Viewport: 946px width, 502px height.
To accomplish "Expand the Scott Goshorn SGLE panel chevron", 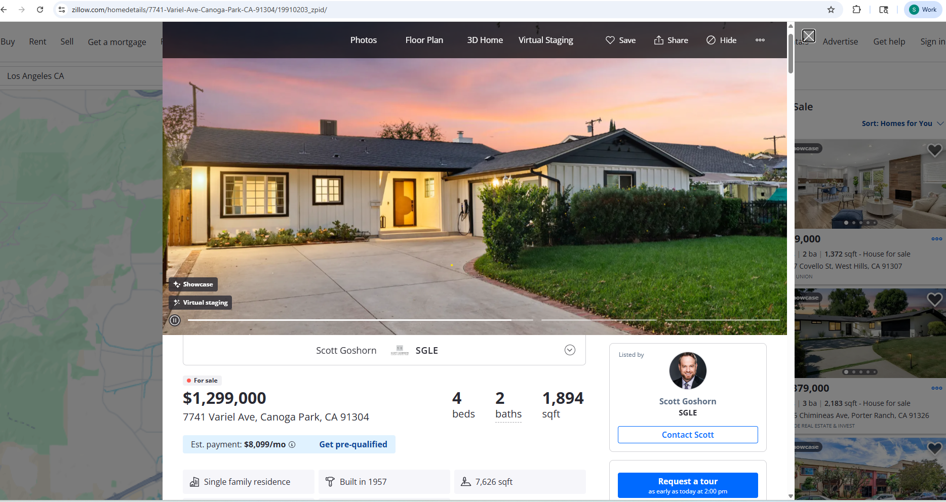I will (570, 350).
